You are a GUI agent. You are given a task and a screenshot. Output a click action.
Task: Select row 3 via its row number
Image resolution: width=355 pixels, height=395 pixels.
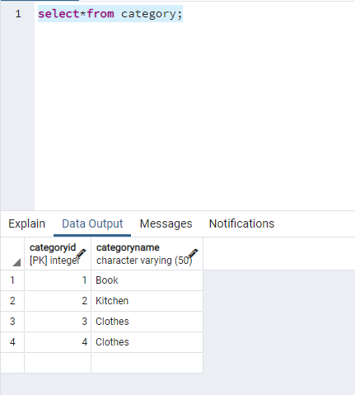12,322
